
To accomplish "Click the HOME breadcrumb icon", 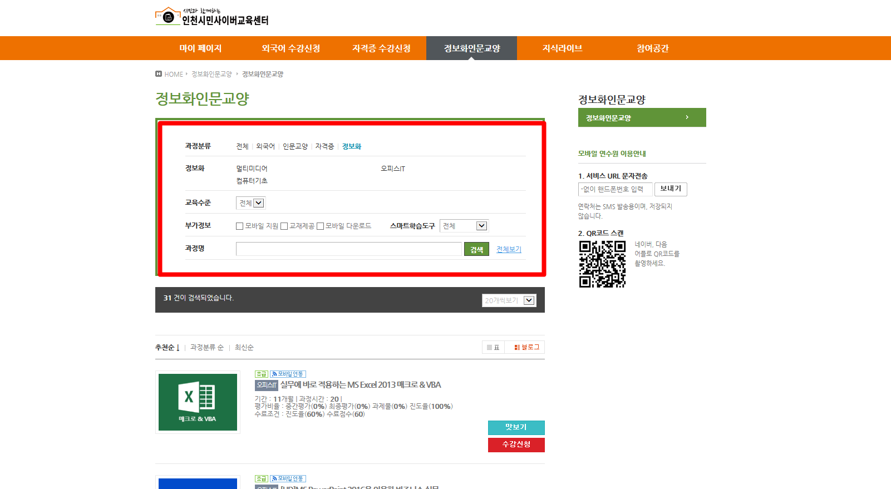I will (159, 74).
